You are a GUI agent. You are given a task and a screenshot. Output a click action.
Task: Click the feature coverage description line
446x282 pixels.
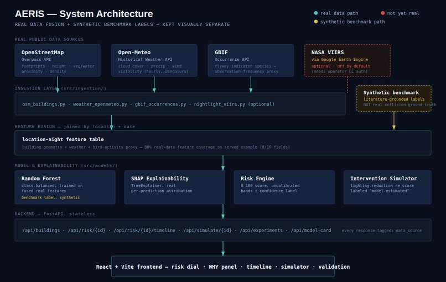click(x=156, y=147)
